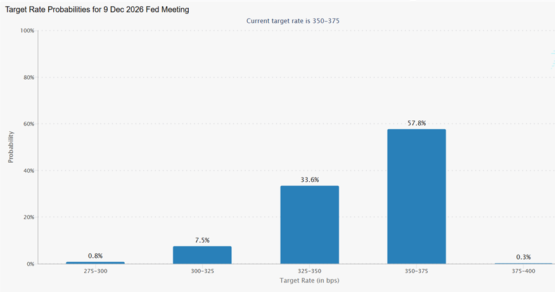Select the 325-350 target rate bar
The width and height of the screenshot is (555, 292).
[x=309, y=225]
